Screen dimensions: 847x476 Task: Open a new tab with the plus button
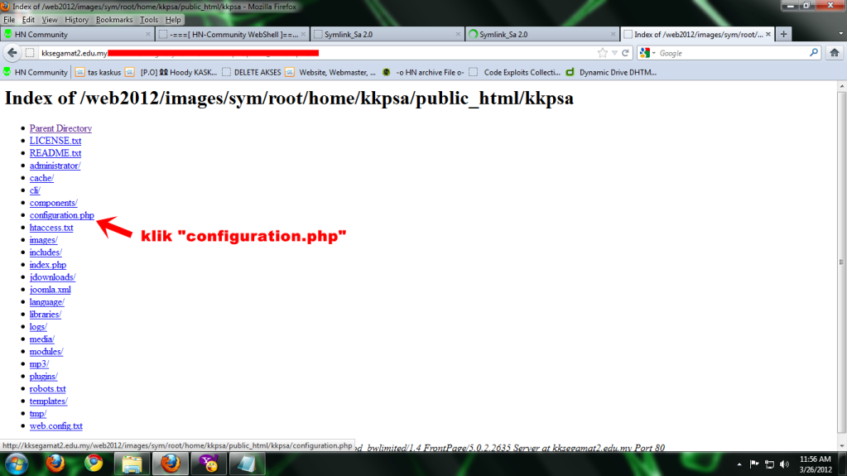point(783,34)
